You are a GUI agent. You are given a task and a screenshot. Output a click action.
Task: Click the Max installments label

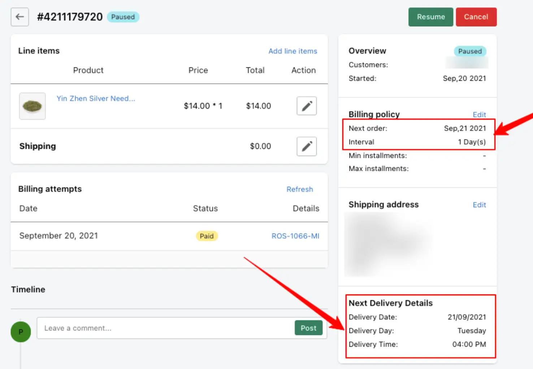tap(378, 169)
